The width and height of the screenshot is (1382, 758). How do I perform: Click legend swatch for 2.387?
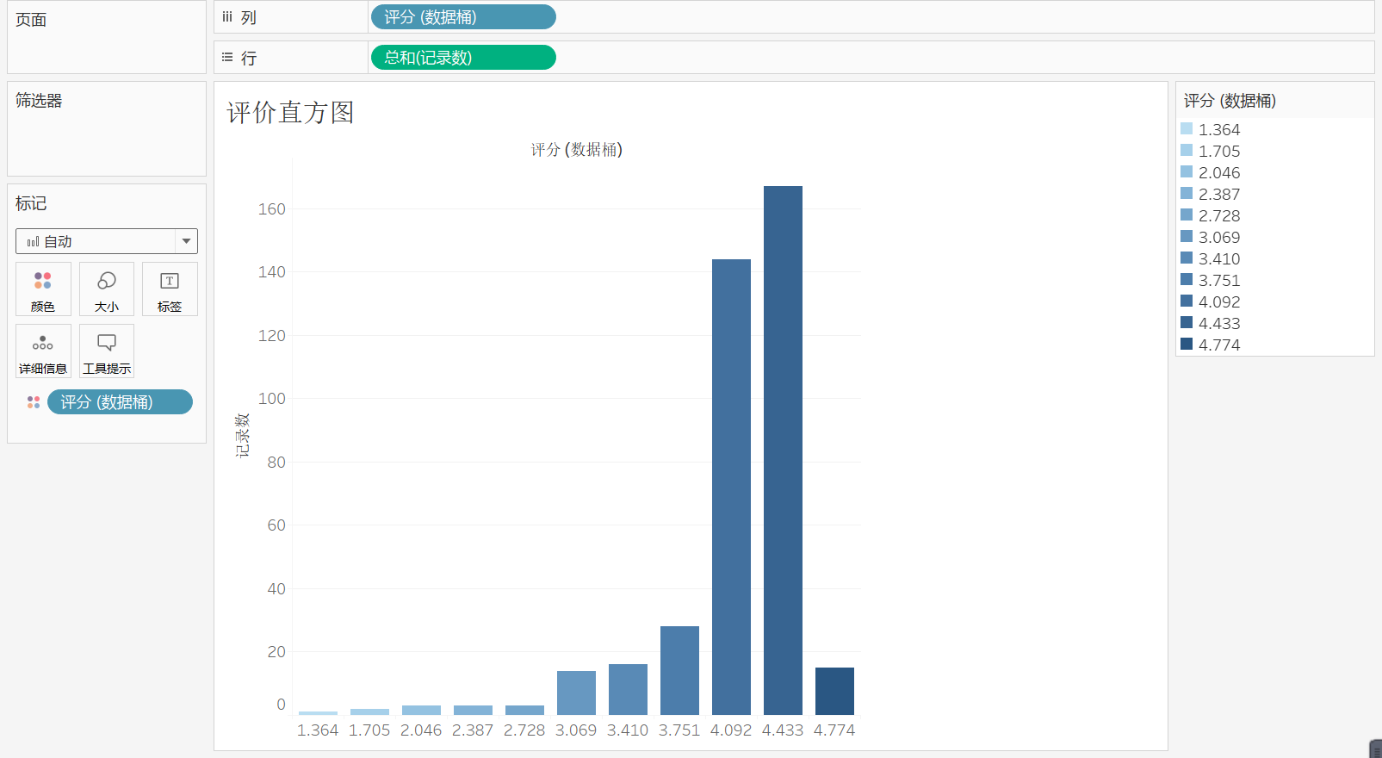(1187, 193)
